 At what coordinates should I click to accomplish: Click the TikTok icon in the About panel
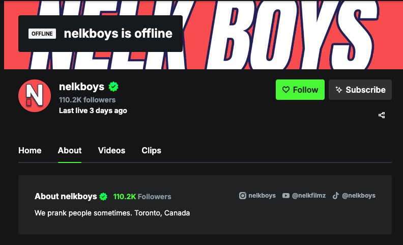336,196
